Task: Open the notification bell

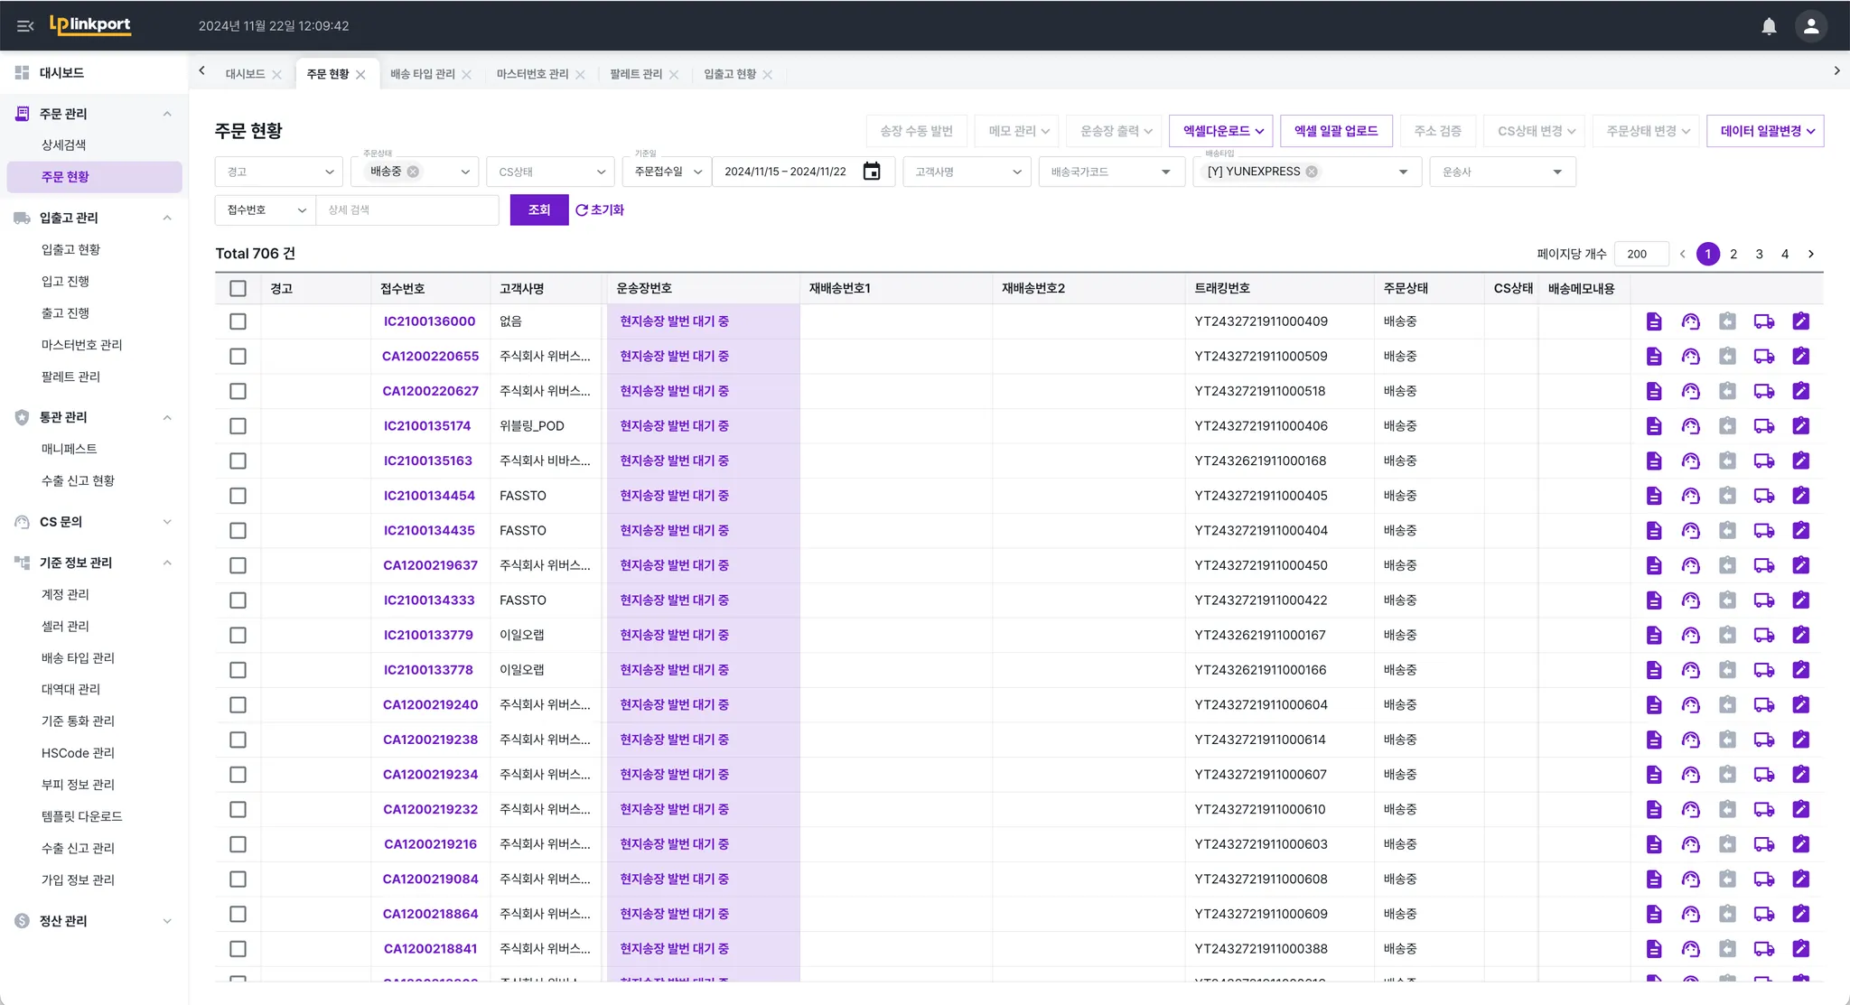Action: [1769, 26]
